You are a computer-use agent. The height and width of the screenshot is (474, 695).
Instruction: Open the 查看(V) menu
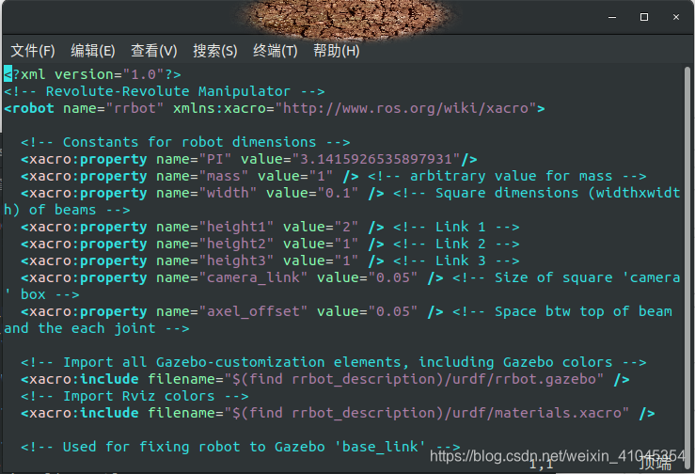click(x=154, y=51)
